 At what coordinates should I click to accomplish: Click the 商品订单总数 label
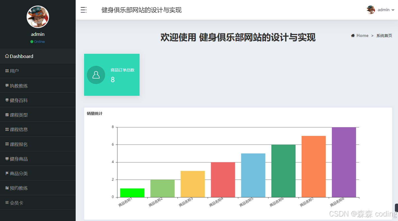122,70
